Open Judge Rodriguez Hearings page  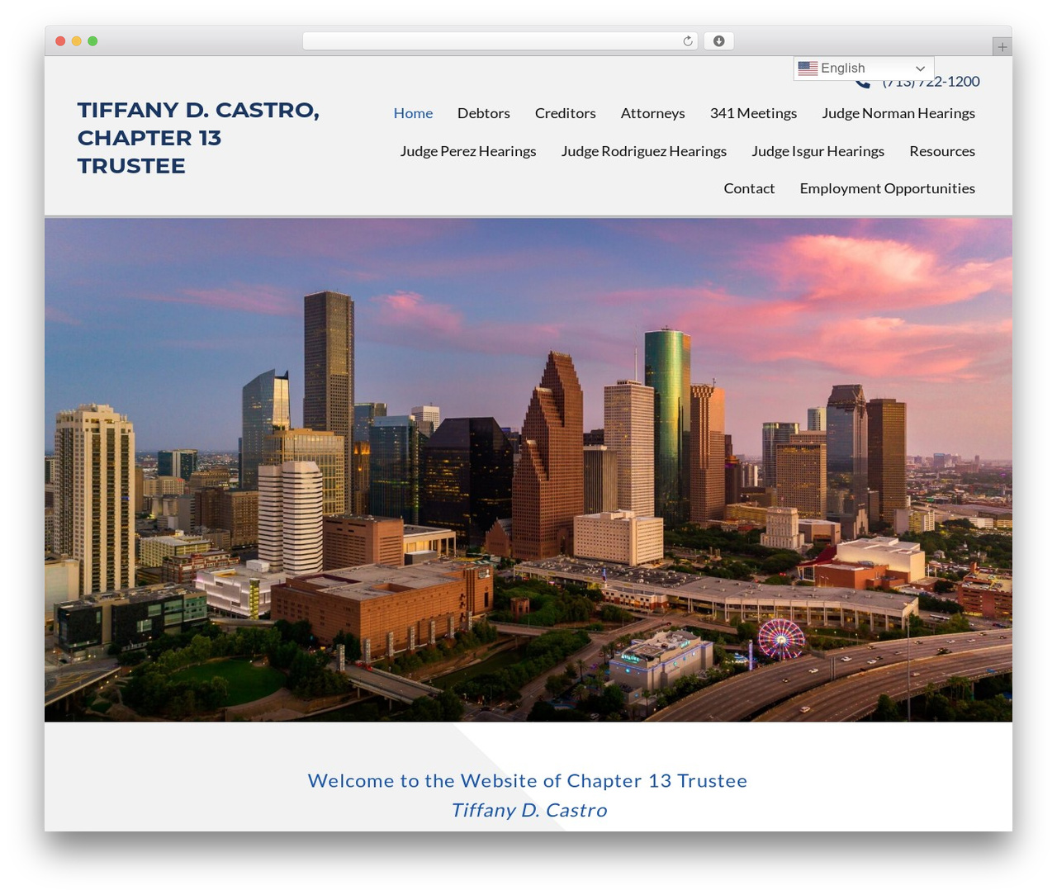(x=644, y=151)
